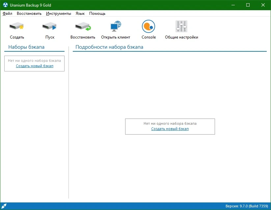
Task: Click the Открыть клиент monitor icon
Action: click(116, 26)
